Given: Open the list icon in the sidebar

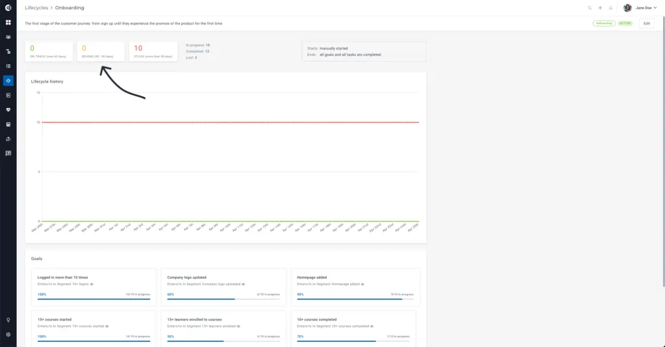Looking at the screenshot, I should pyautogui.click(x=8, y=66).
